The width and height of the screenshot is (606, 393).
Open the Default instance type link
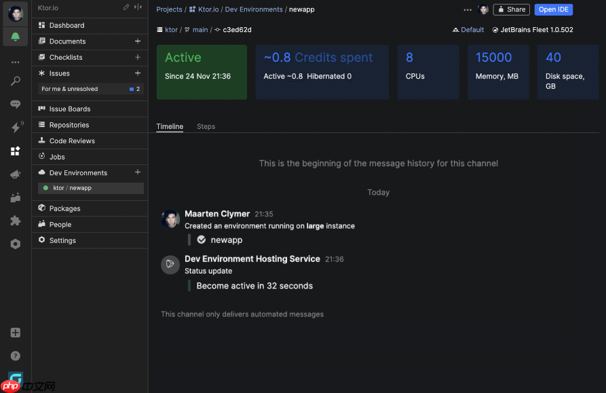[468, 30]
